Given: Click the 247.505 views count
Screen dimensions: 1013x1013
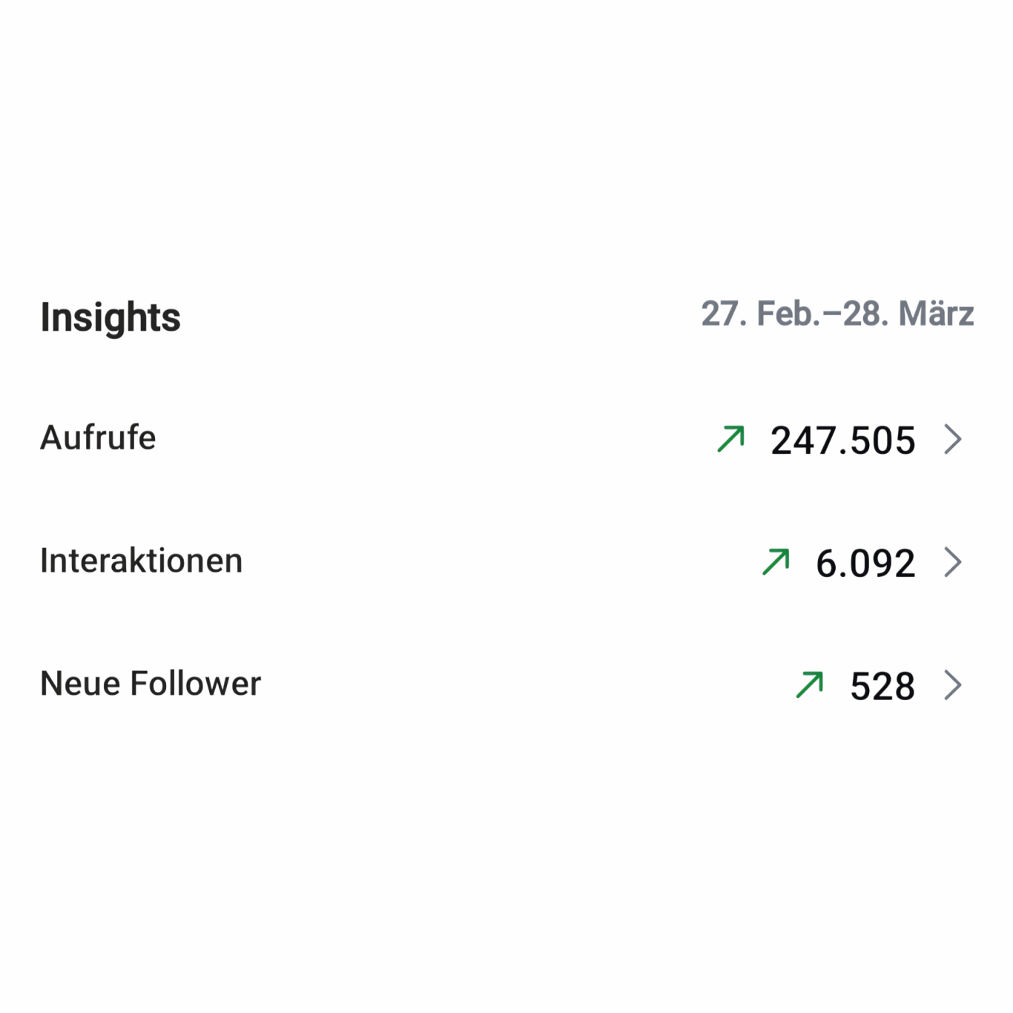Looking at the screenshot, I should pyautogui.click(x=843, y=440).
